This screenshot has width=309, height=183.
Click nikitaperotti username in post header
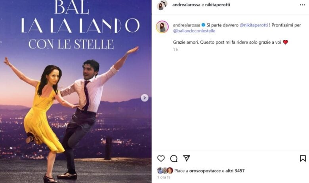pos(217,5)
